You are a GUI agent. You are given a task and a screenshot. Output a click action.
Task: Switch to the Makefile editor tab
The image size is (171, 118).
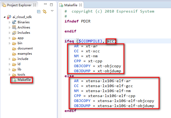(71, 5)
